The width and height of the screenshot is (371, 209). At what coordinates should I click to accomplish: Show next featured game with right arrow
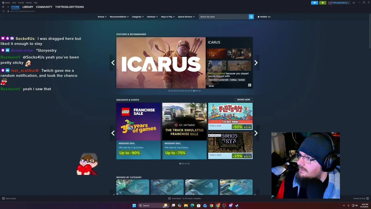click(x=256, y=63)
